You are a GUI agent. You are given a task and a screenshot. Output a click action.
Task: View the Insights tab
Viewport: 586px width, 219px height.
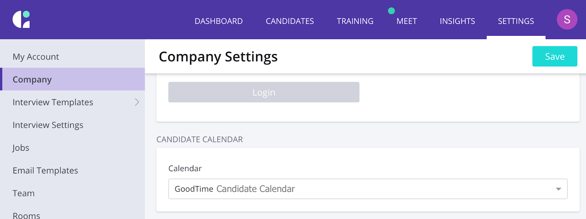tap(457, 21)
